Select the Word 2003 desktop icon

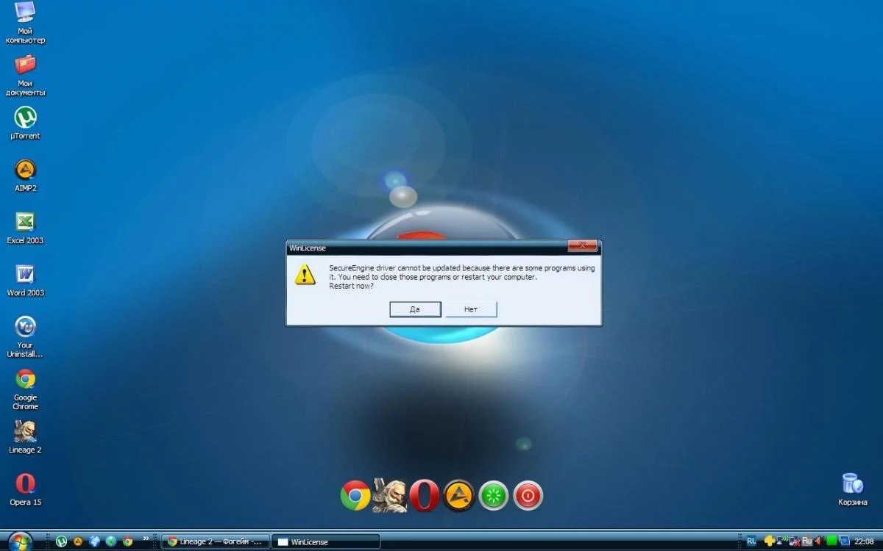tap(25, 280)
